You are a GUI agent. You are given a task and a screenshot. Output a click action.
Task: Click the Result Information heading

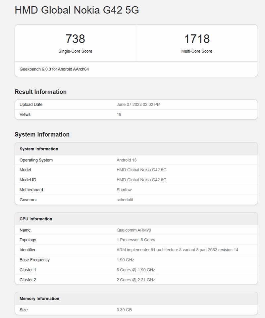pos(41,92)
